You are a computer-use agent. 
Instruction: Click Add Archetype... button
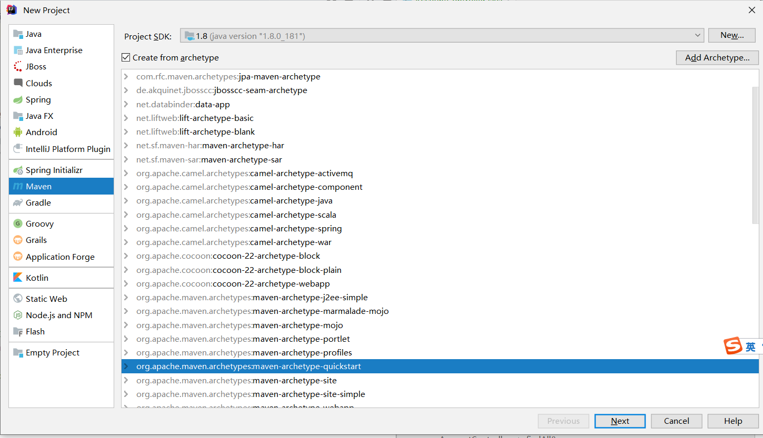tap(717, 58)
